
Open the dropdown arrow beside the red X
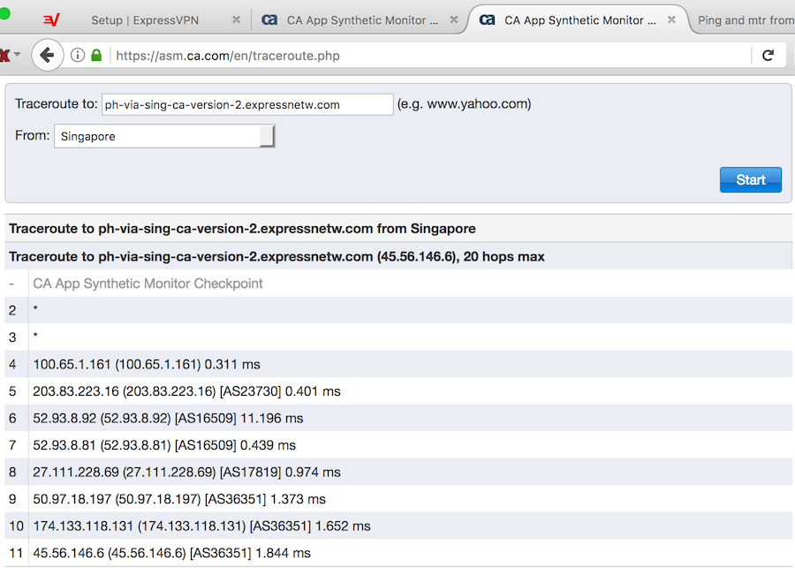tap(18, 54)
